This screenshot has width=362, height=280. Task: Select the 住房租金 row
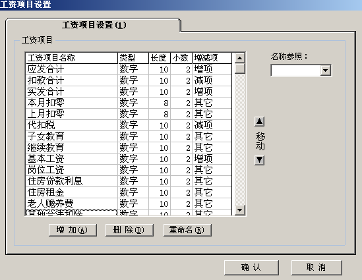129,192
